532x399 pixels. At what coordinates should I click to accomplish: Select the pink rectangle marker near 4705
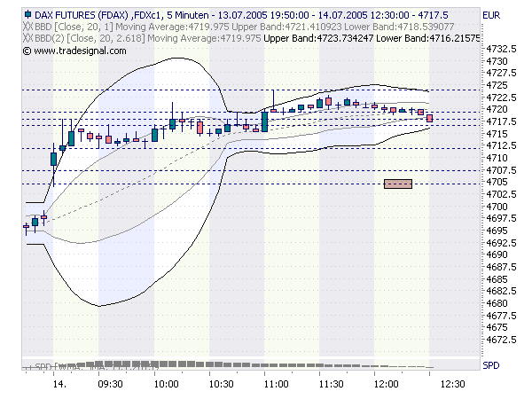point(398,184)
